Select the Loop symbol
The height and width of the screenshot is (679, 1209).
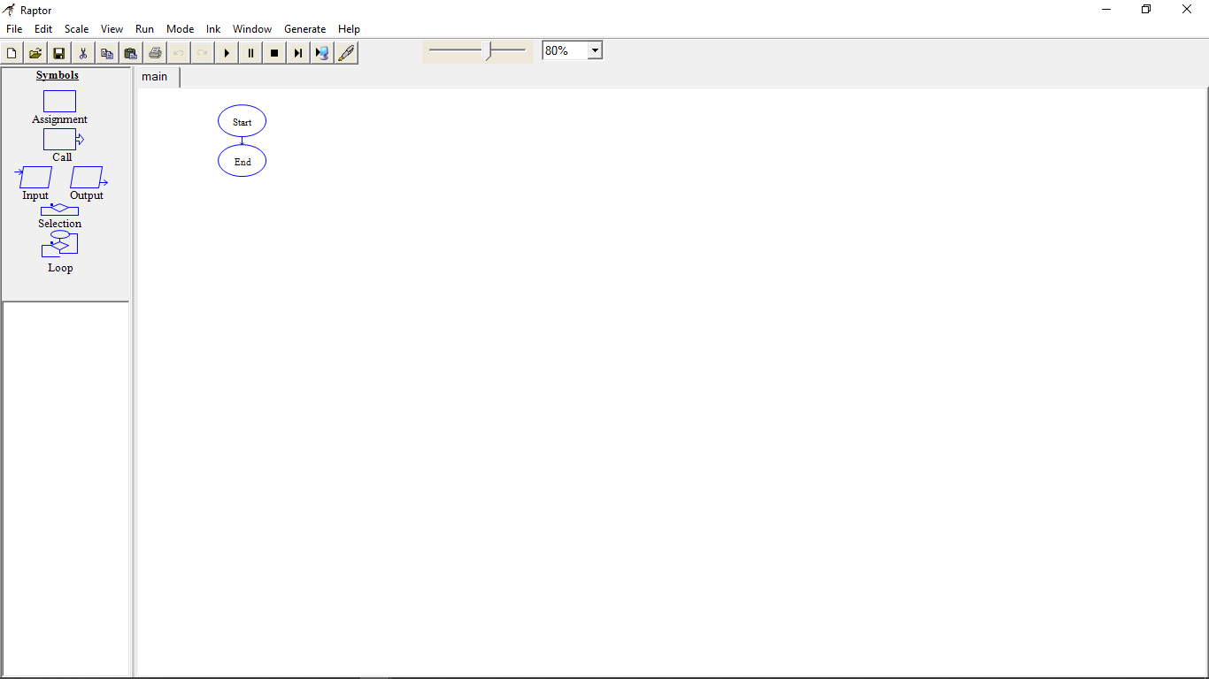59,245
